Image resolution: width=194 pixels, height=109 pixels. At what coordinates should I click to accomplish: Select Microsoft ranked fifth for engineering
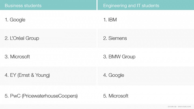(x=118, y=96)
